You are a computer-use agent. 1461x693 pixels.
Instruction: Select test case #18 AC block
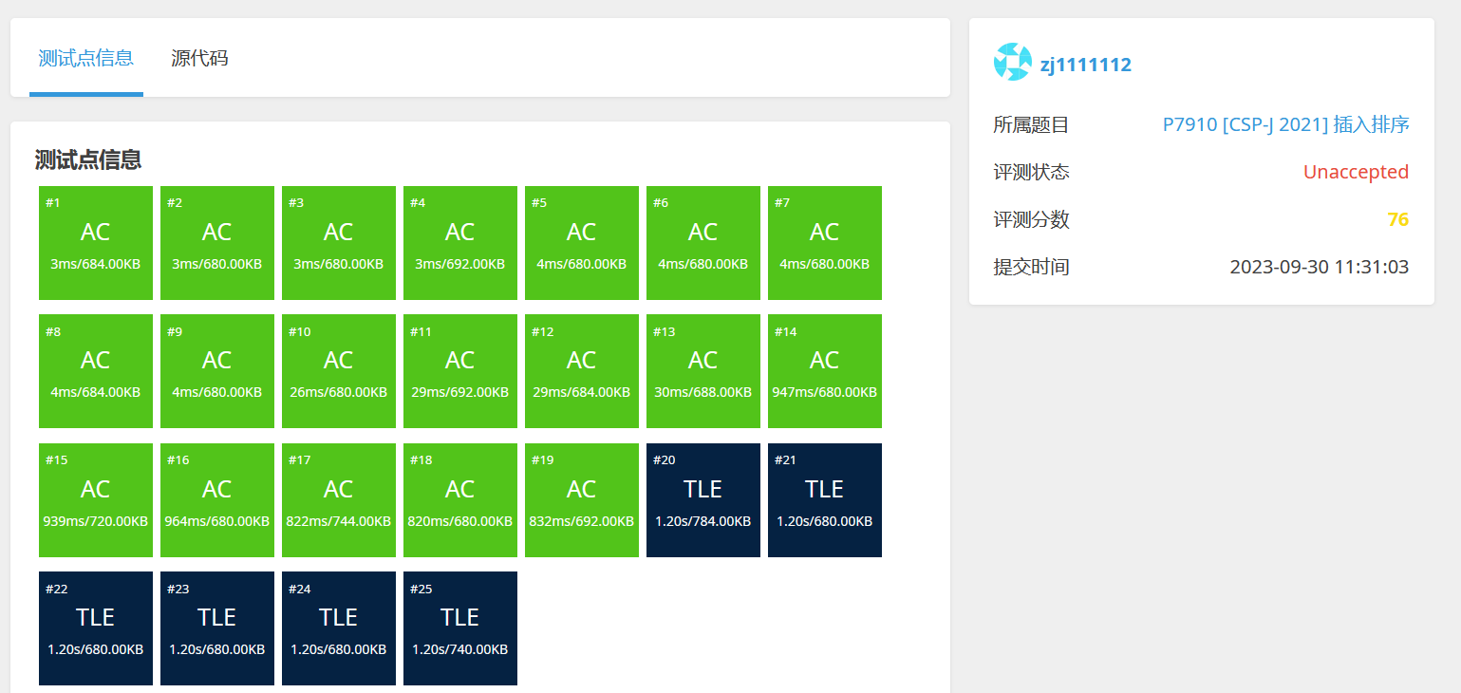tap(460, 500)
